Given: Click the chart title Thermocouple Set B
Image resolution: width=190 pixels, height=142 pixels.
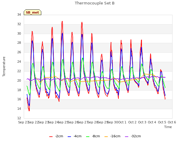Looking at the screenshot, I should tap(95, 3).
